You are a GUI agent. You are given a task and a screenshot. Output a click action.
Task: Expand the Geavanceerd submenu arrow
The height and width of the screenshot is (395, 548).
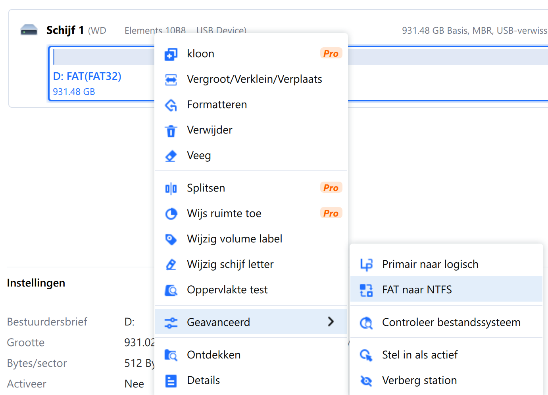tap(331, 322)
